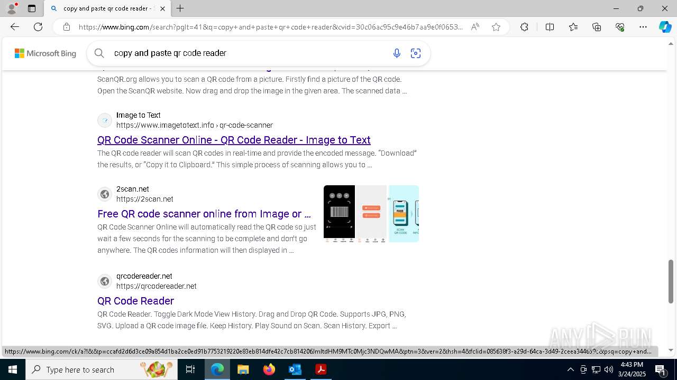Go back to the previous page
This screenshot has height=380, width=677.
[x=15, y=27]
